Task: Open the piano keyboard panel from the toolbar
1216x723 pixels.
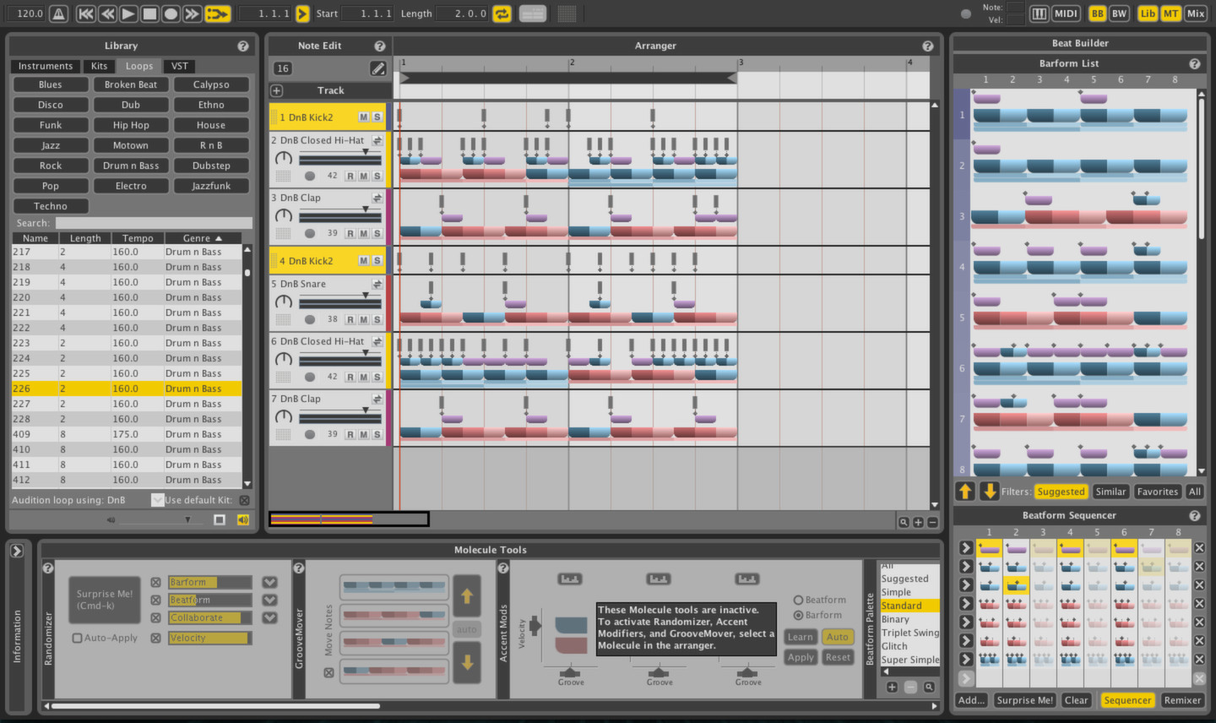Action: click(x=1040, y=14)
